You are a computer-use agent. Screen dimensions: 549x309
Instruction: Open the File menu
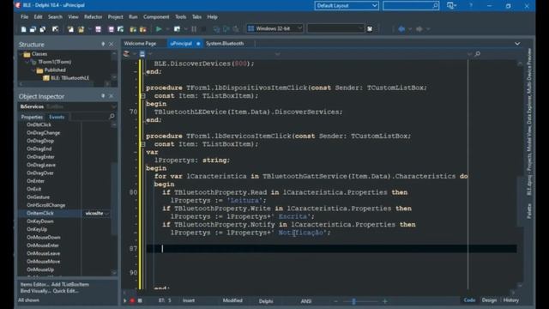coord(24,17)
